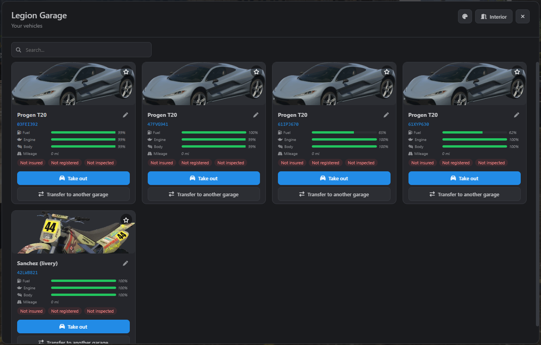Transfer vehicle 03FEI392 to another garage
The height and width of the screenshot is (345, 541).
click(73, 194)
